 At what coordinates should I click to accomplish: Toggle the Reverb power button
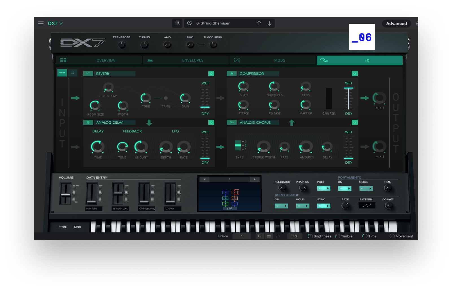click(211, 74)
